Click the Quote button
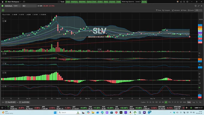 click(x=144, y=2)
